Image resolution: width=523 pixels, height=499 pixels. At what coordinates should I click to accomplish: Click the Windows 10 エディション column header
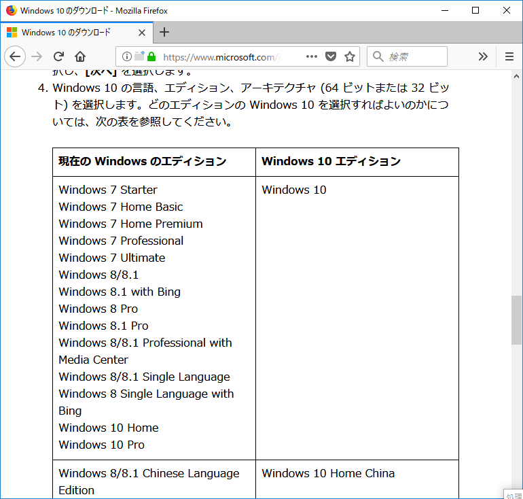coord(331,161)
